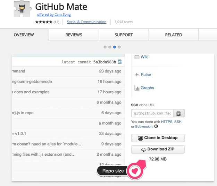Copy latest commit hash clipboard icon

click(120, 62)
